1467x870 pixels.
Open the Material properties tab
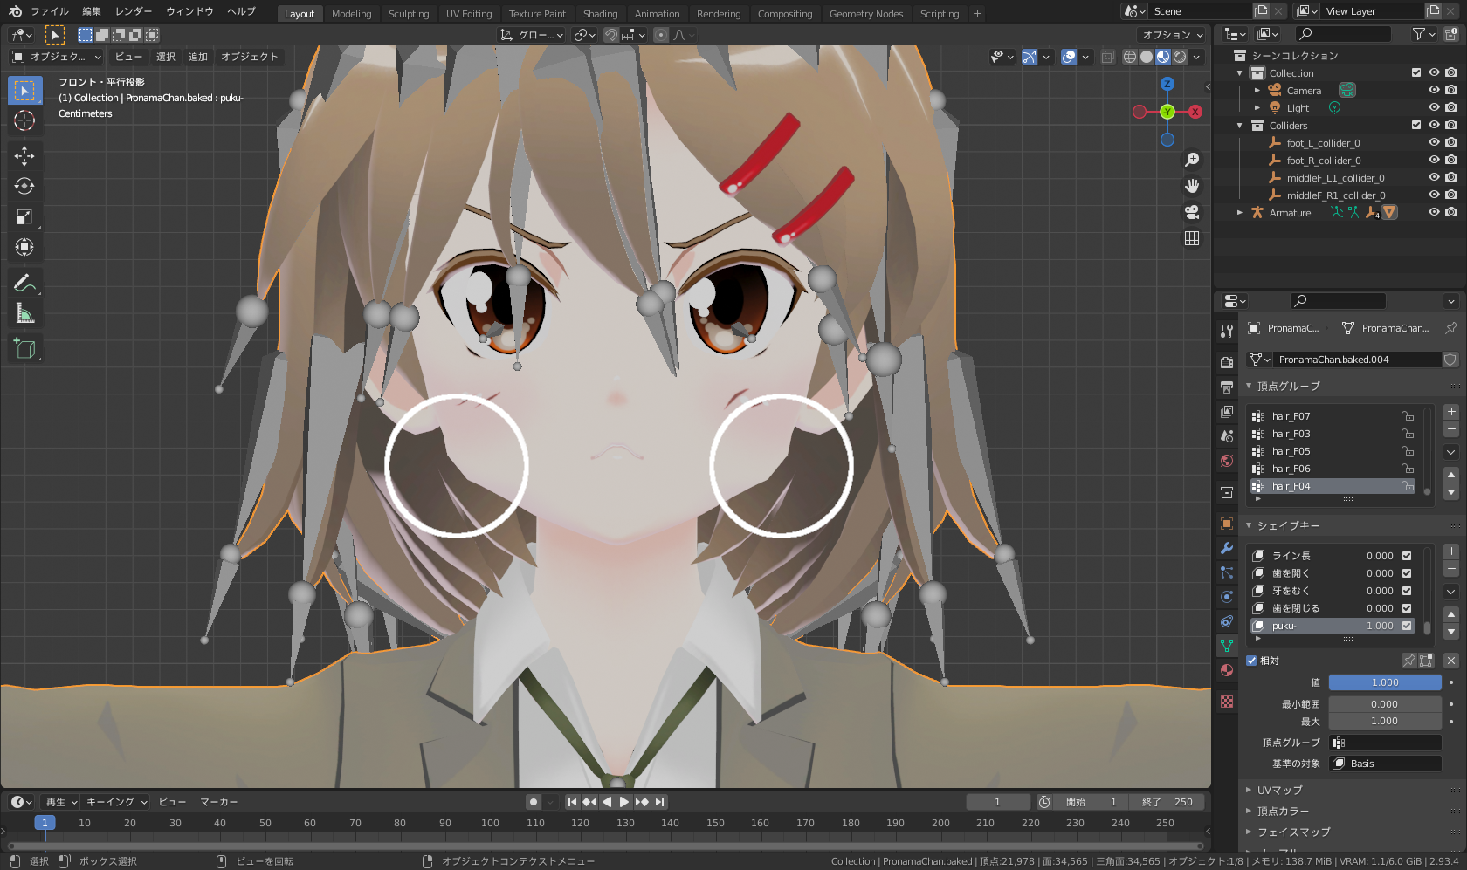1227,670
